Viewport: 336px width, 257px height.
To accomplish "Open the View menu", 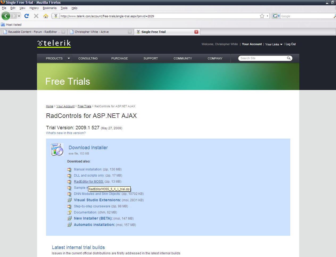I will pyautogui.click(x=22, y=8).
